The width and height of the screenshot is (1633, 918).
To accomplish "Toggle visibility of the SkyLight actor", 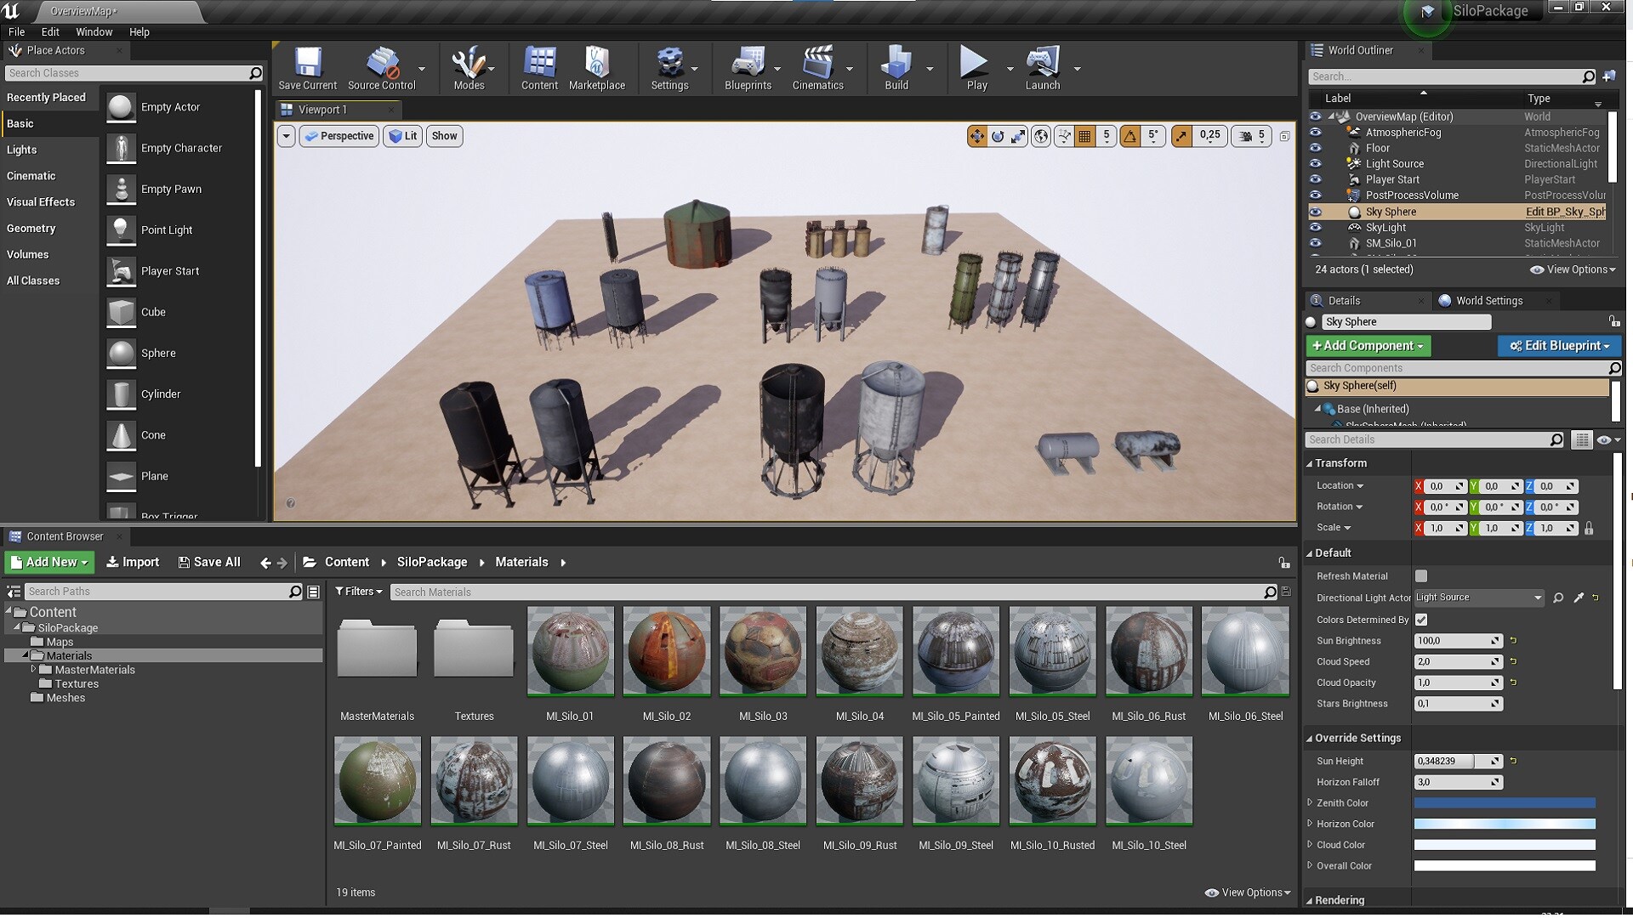I will [1317, 227].
